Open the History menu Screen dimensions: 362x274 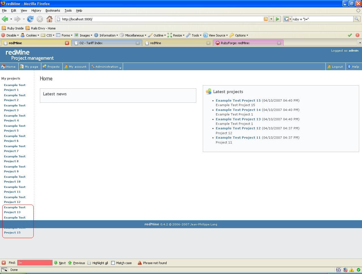point(36,10)
